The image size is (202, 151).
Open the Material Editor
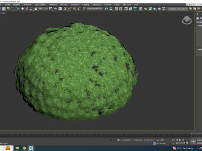pyautogui.click(x=141, y=9)
